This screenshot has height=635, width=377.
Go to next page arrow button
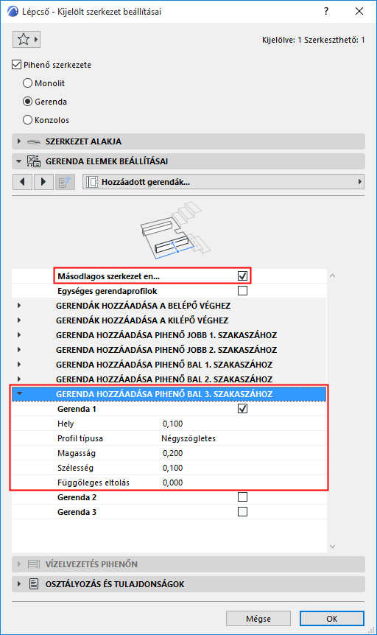point(43,182)
